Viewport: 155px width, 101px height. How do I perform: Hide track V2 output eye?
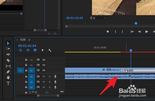[44, 65]
